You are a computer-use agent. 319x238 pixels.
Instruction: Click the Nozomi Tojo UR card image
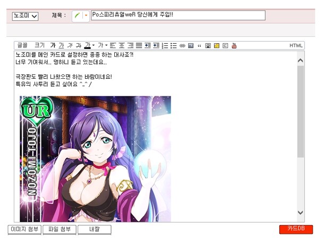tap(95, 159)
